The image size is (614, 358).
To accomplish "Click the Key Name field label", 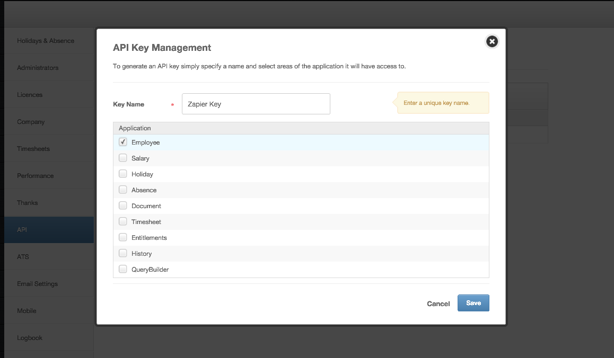I will pos(128,104).
